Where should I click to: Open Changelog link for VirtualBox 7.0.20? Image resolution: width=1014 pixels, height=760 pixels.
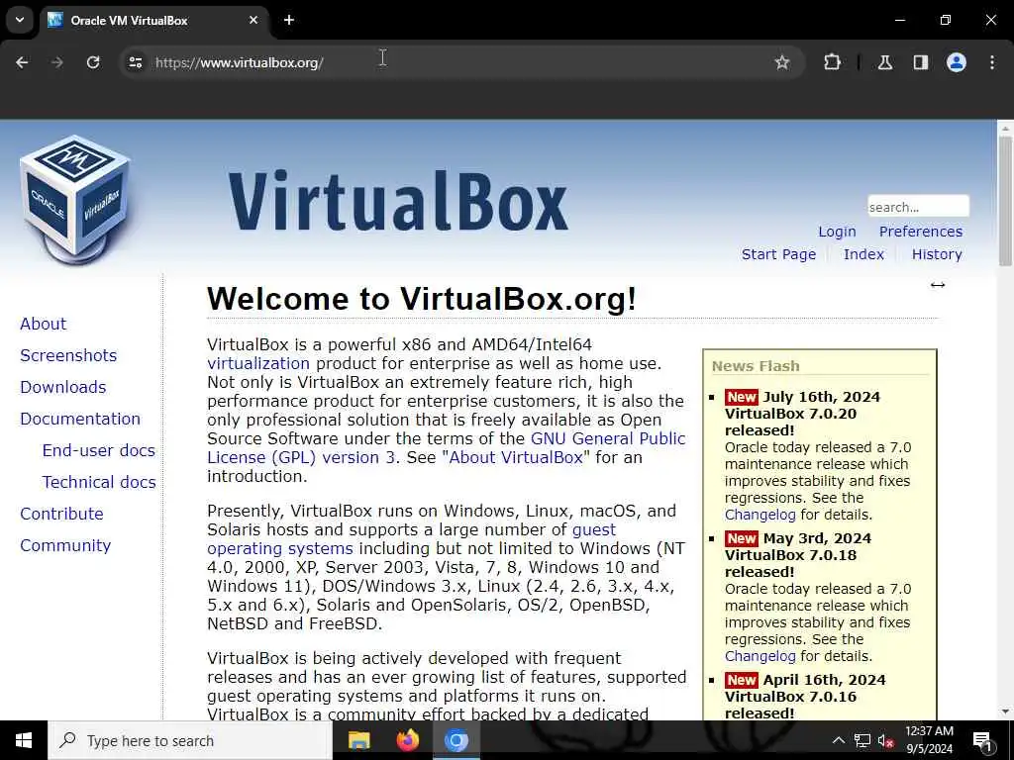(x=760, y=515)
